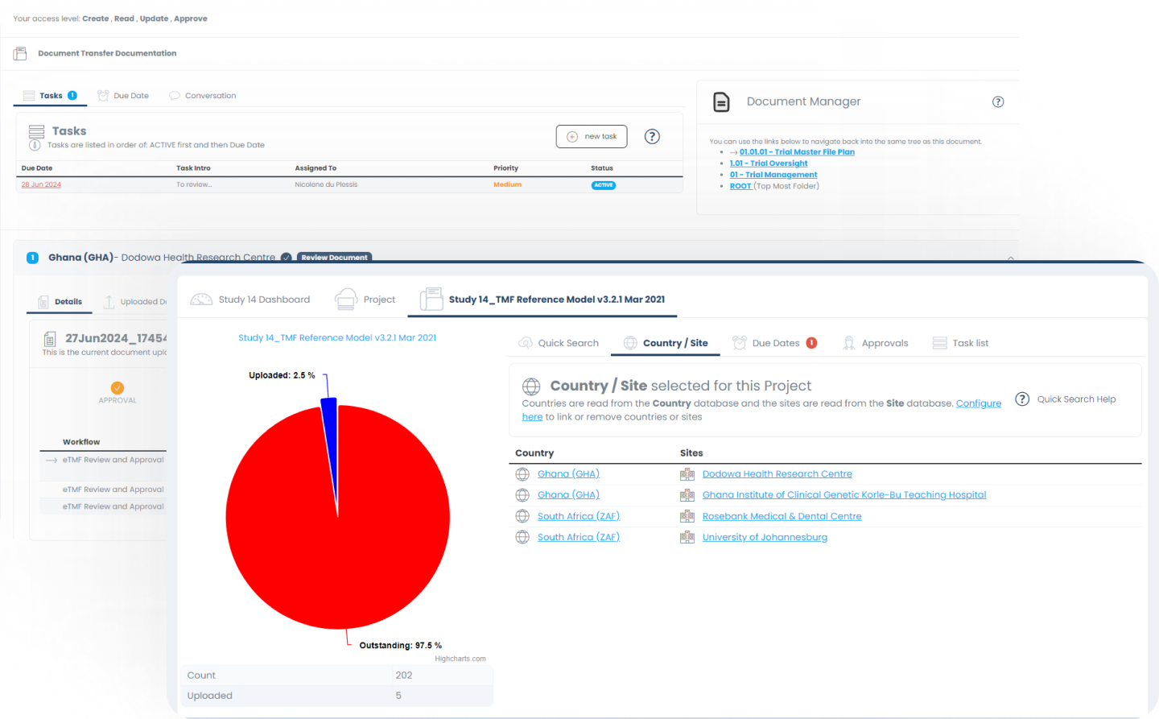Open the 01 - Trial Management link
This screenshot has width=1159, height=719.
tap(773, 175)
